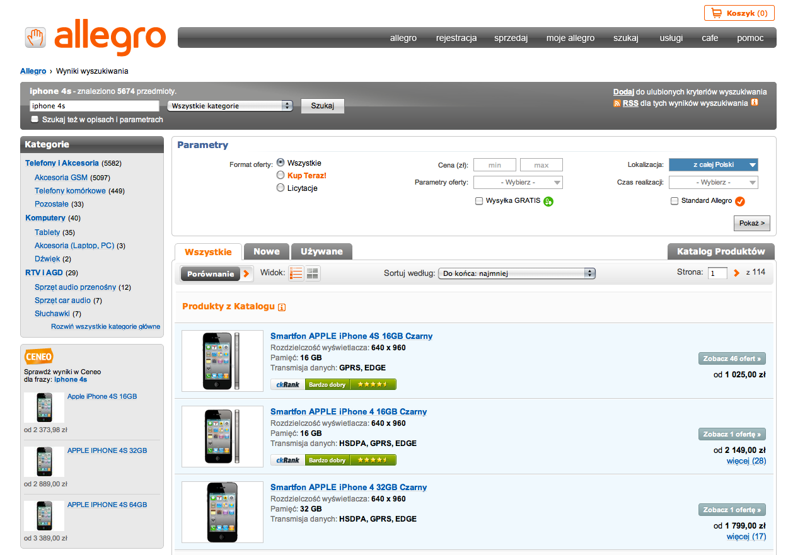
Task: Open moje allegro menu item
Action: (x=570, y=38)
